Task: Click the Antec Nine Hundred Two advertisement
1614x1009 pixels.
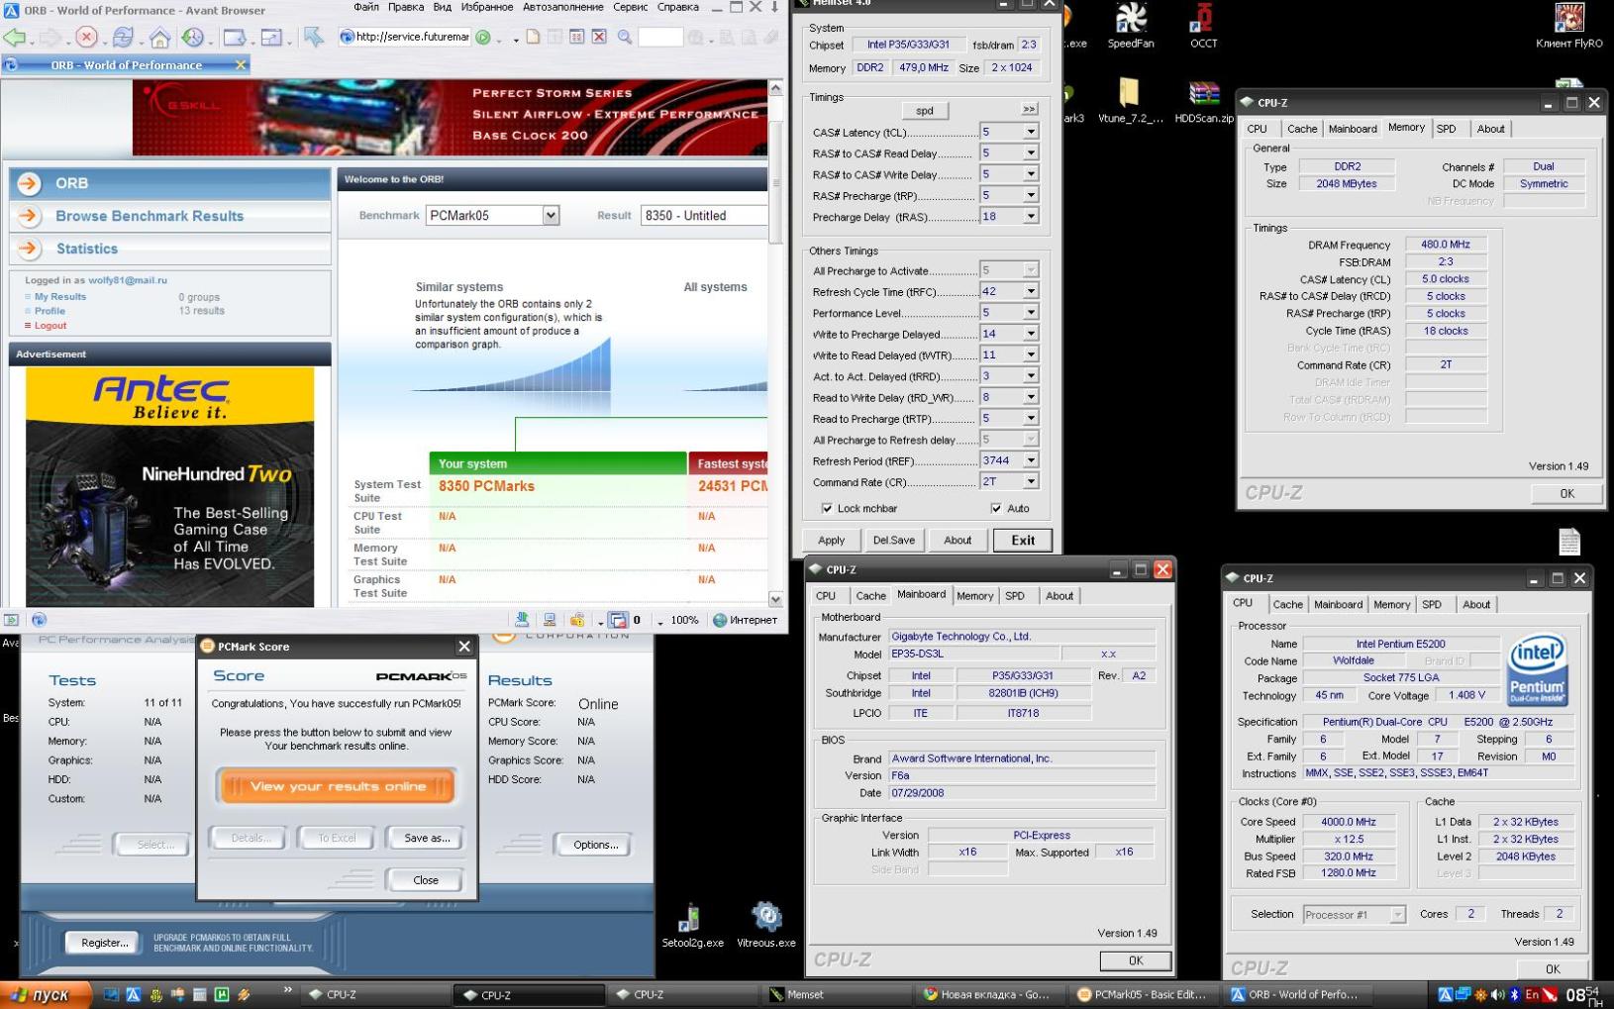Action: point(169,487)
